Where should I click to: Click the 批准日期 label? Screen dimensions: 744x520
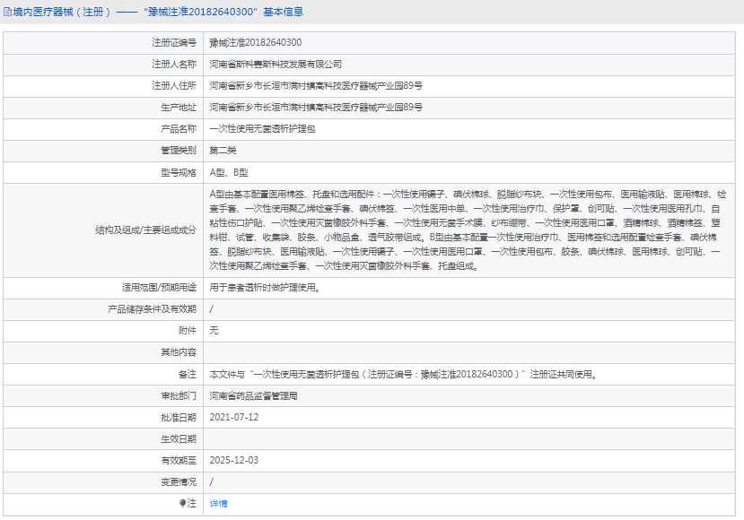coord(179,417)
